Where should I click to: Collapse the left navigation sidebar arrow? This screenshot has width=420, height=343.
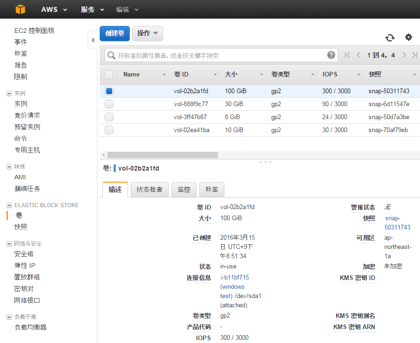point(93,40)
